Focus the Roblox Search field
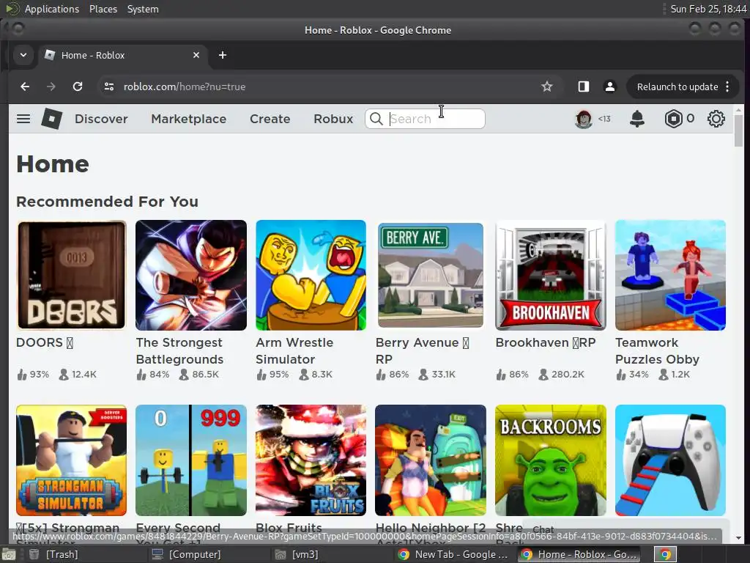The height and width of the screenshot is (563, 750). pos(425,119)
